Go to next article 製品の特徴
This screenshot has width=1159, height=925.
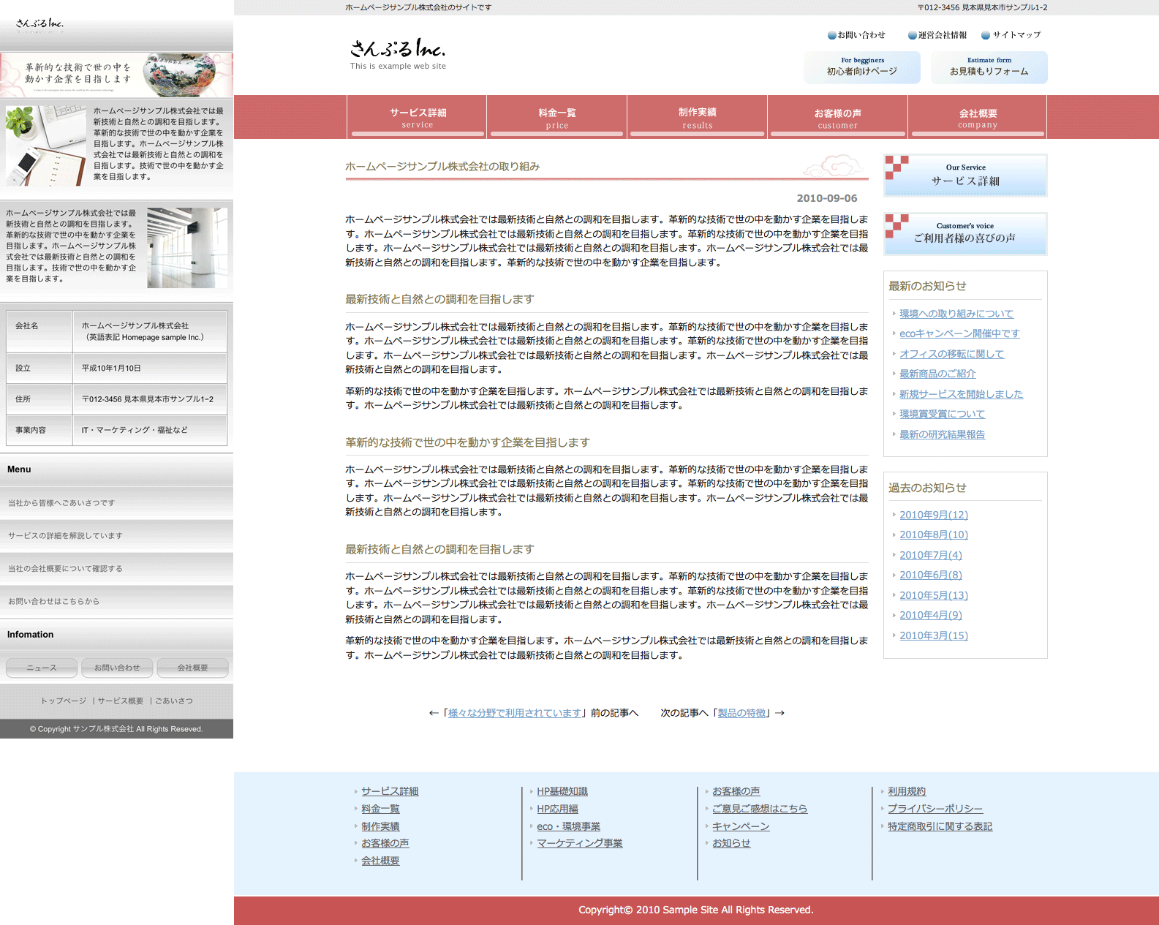tap(741, 713)
